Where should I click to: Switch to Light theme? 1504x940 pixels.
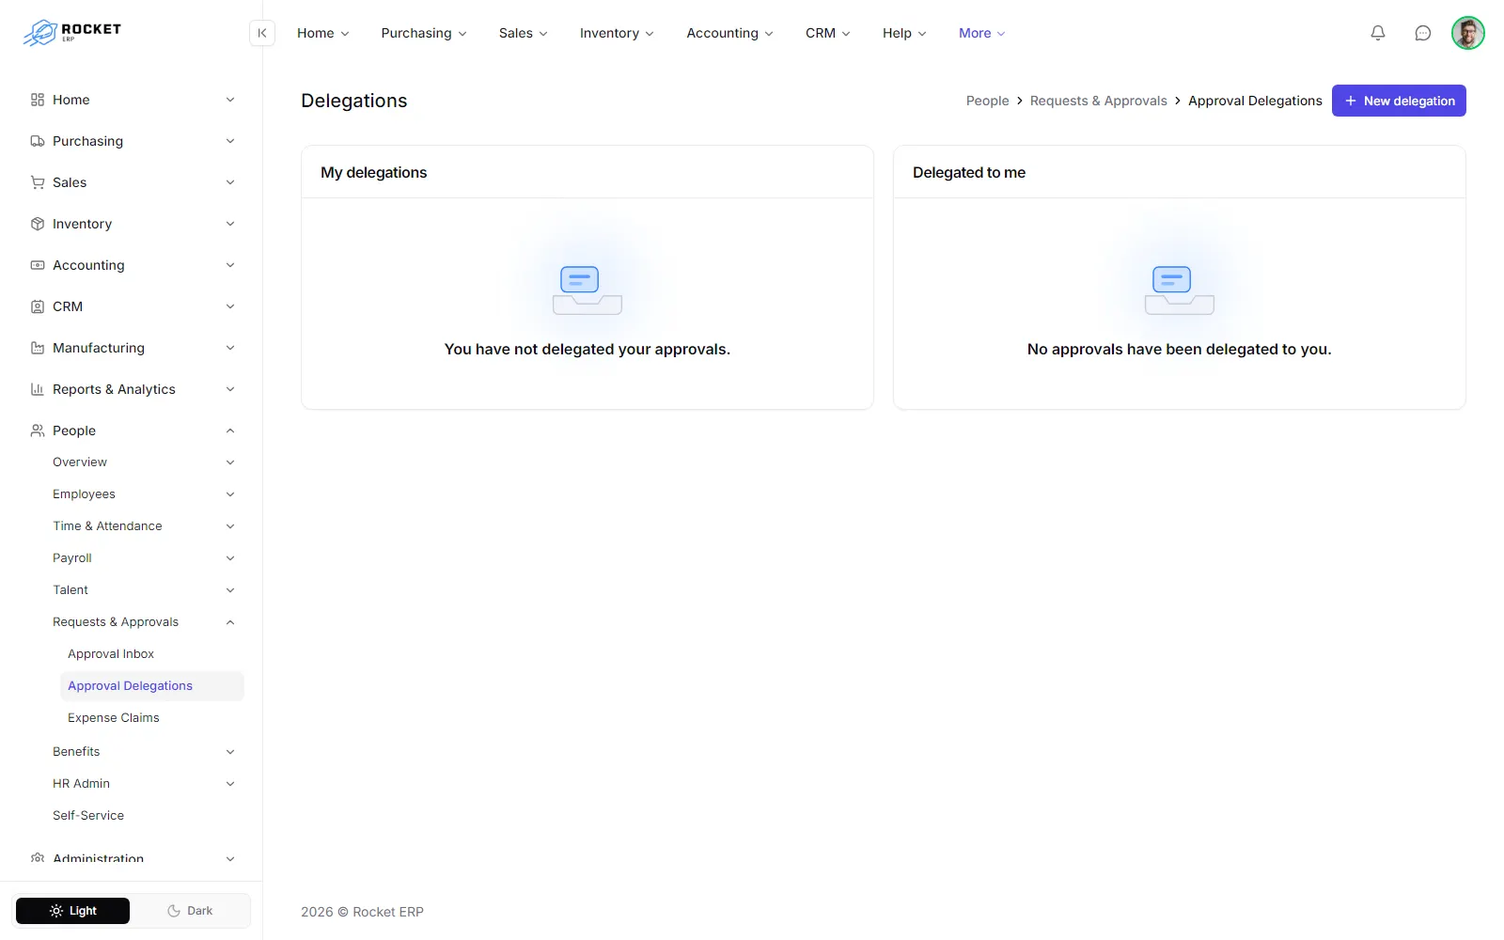(x=73, y=911)
